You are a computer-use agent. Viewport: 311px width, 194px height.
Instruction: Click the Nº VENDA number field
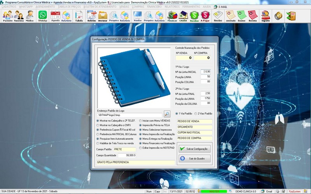(184, 58)
